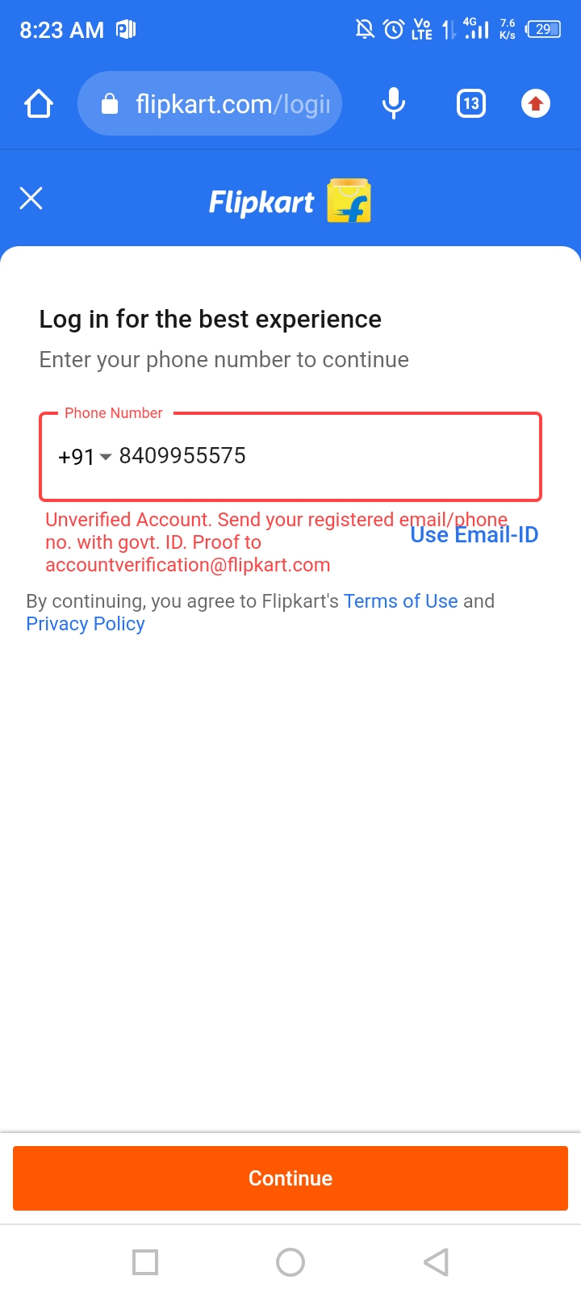Tap the browser home icon
Viewport: 581px width, 1301px height.
click(39, 104)
